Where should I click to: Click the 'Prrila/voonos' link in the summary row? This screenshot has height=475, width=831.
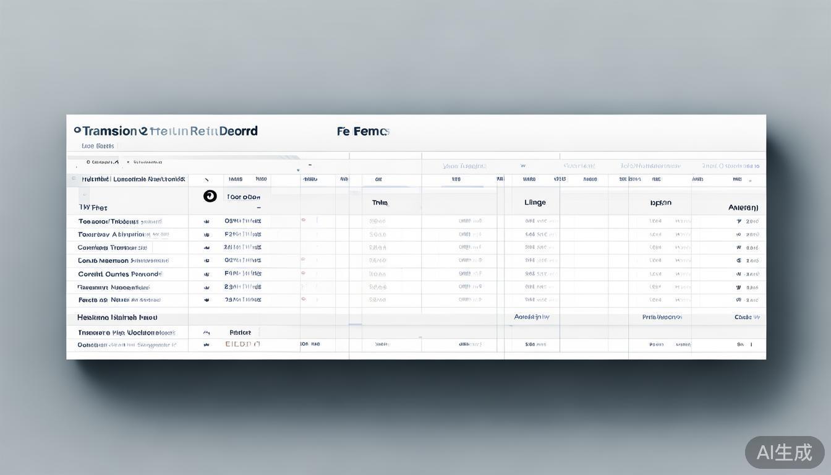pos(662,317)
